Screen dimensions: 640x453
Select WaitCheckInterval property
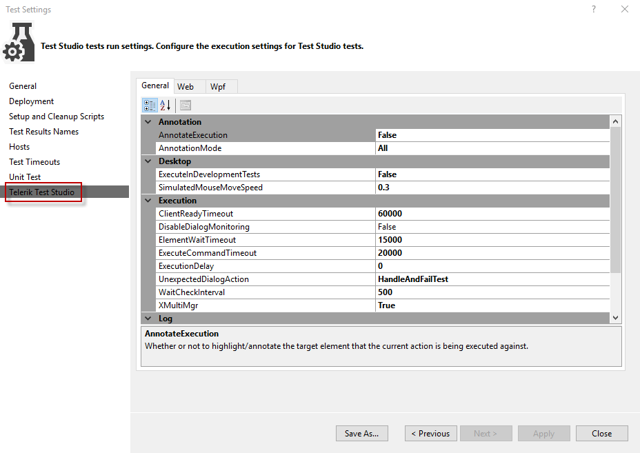tap(266, 292)
